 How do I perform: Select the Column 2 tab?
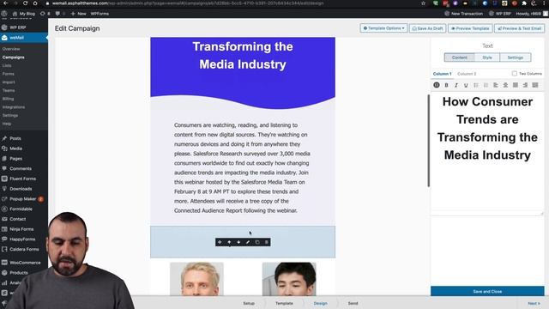pos(467,74)
